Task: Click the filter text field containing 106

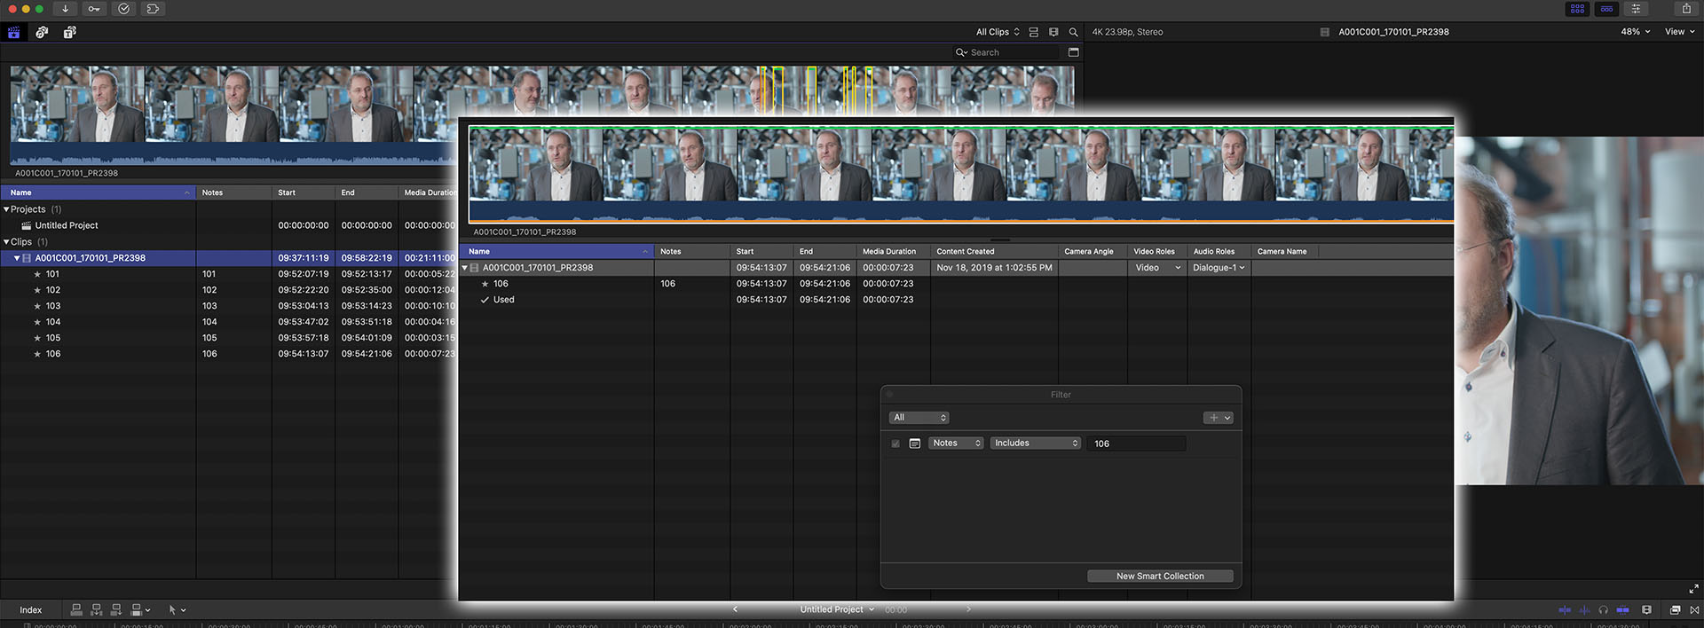Action: [x=1137, y=444]
